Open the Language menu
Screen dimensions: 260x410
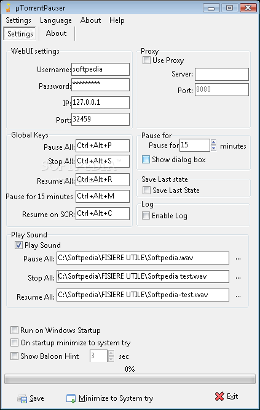[x=56, y=20]
